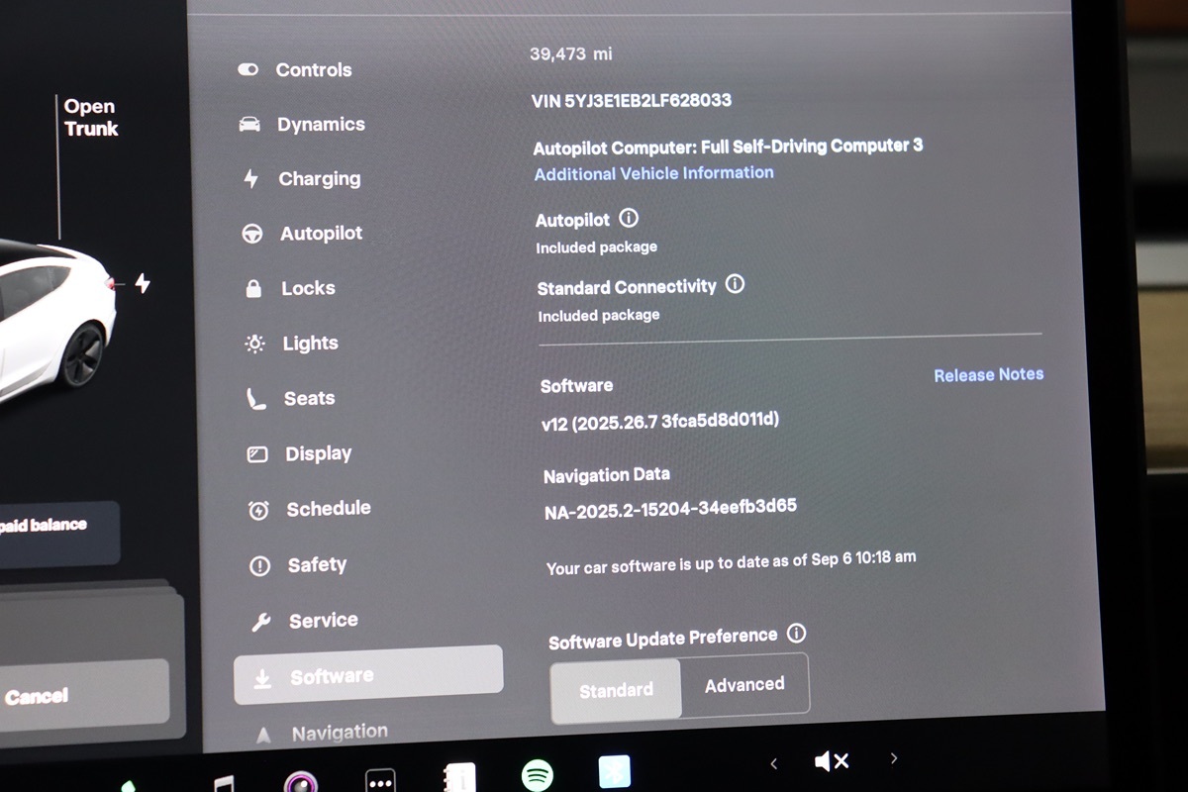
Task: Click the Standard Connectivity info icon
Action: point(735,284)
